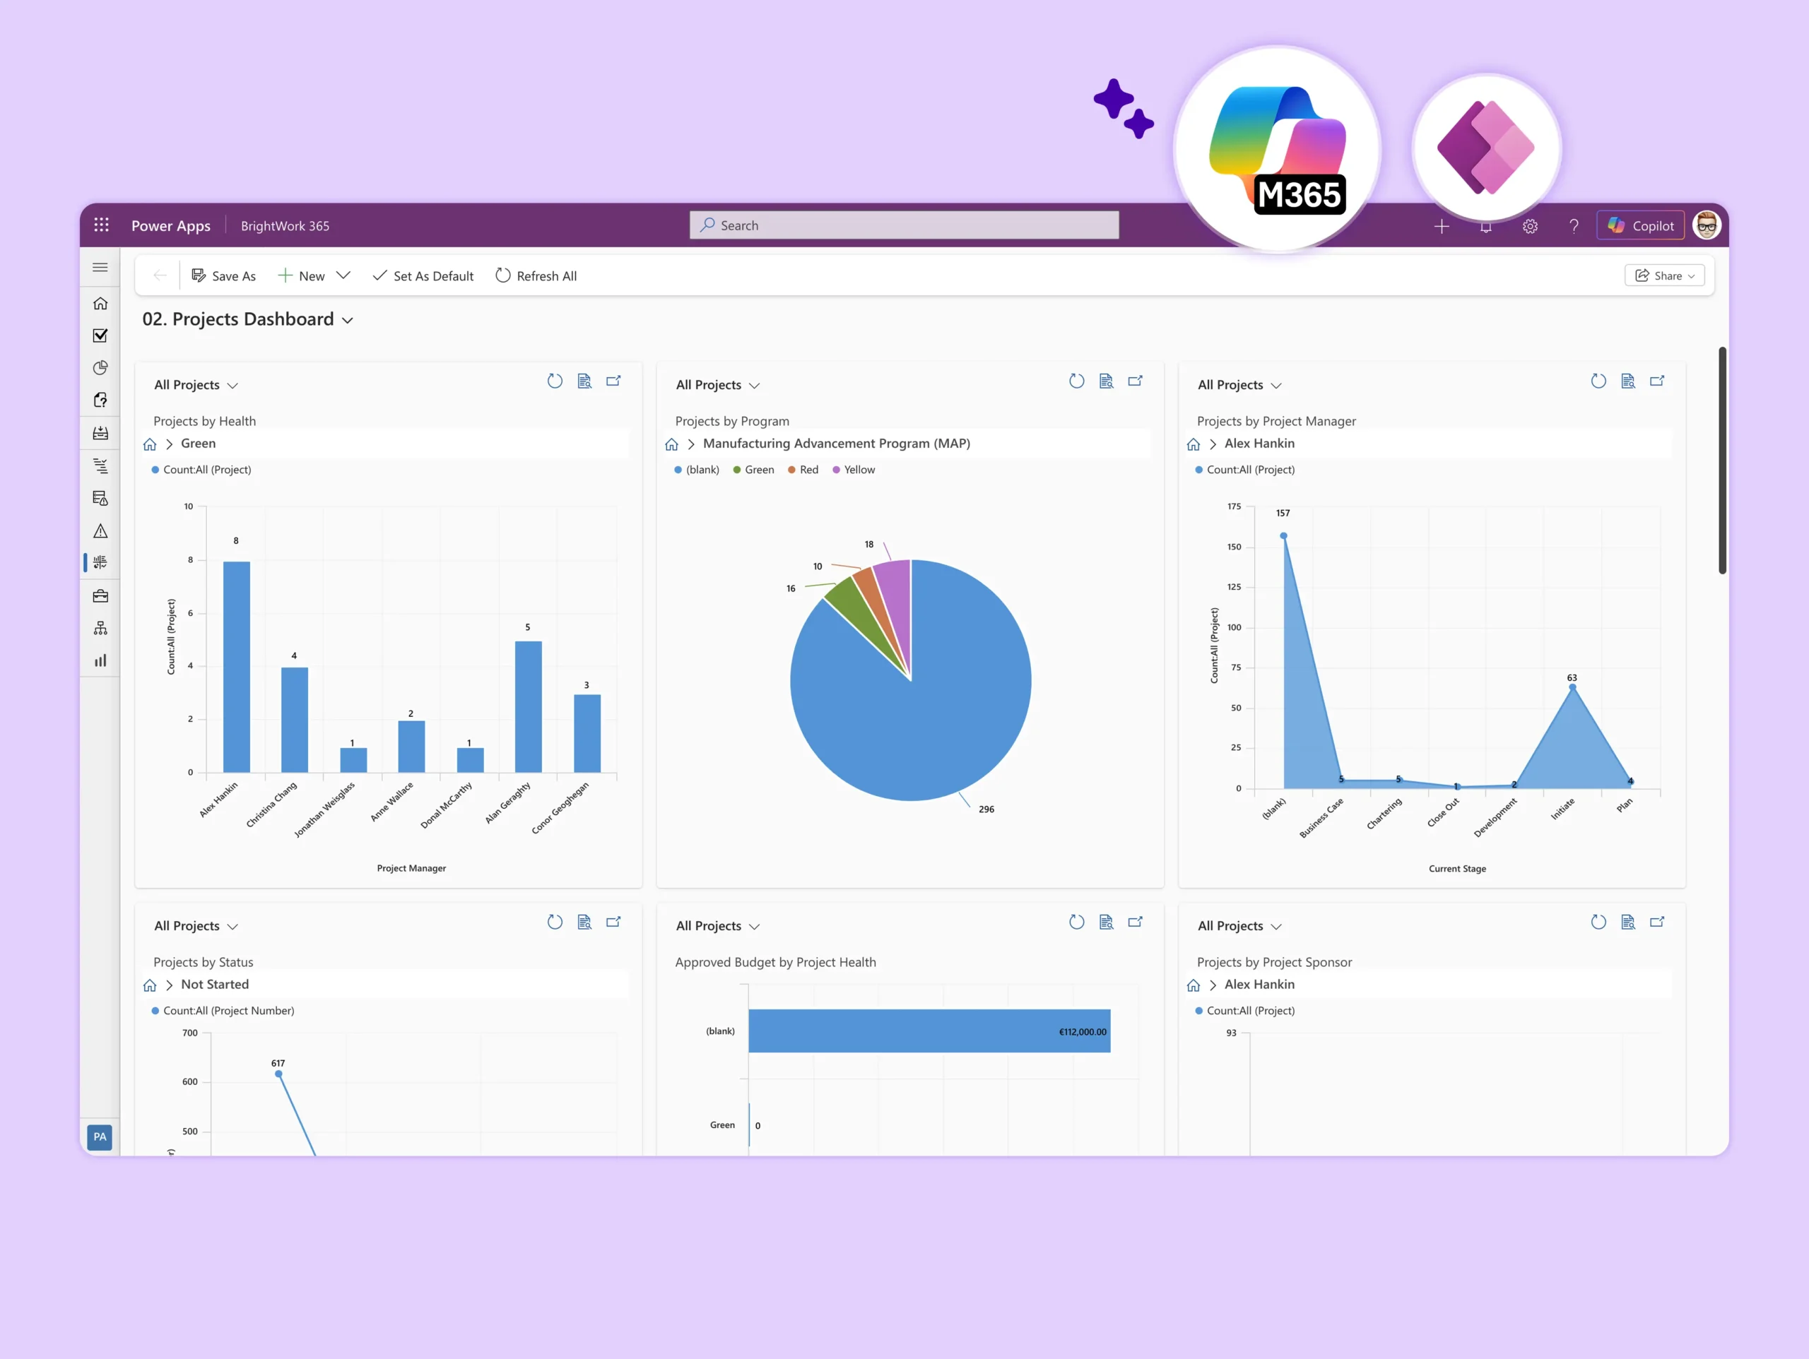1809x1359 pixels.
Task: Open the New dropdown arrow
Action: [343, 275]
